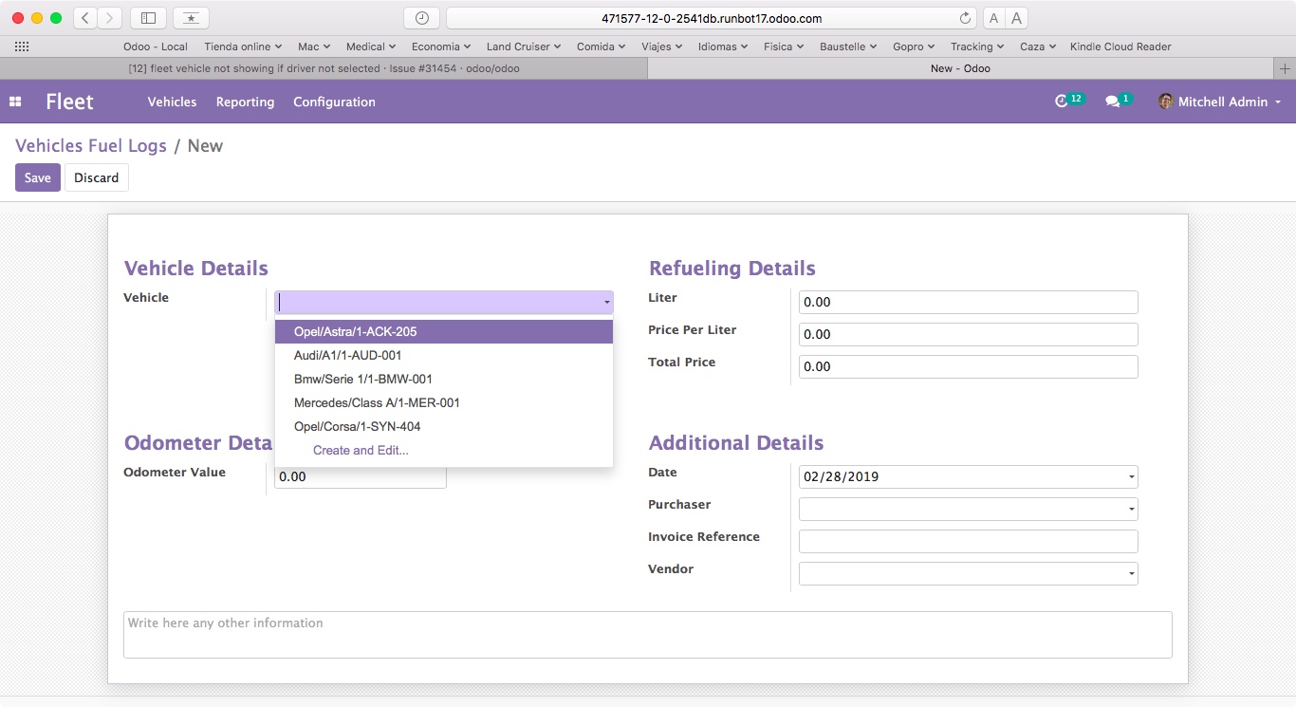
Task: Select Bmw/Serie 1/1-BMW-001 from the list
Action: pos(363,379)
